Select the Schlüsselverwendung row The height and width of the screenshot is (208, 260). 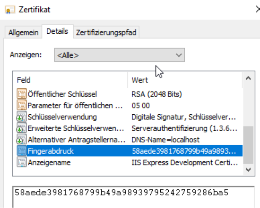(130, 117)
